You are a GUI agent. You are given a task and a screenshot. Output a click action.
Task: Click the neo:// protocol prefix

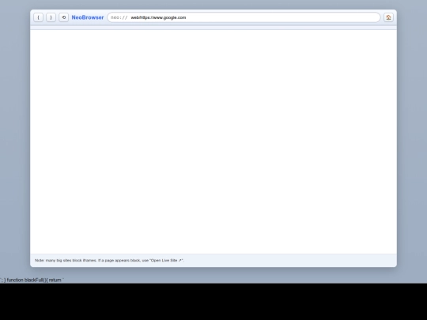[119, 17]
